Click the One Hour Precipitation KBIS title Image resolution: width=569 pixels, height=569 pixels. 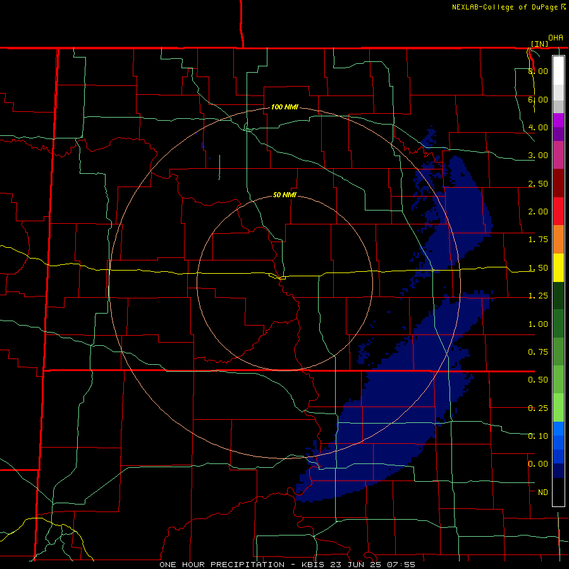(x=287, y=565)
